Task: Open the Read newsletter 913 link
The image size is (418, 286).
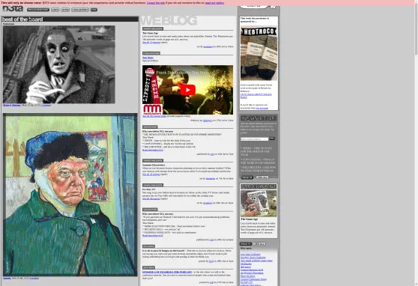Action: click(153, 150)
